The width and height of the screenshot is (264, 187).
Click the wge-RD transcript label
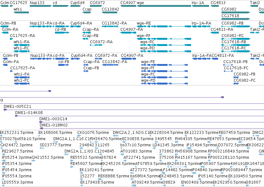147,48
